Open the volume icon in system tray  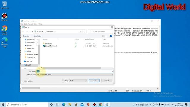click(x=168, y=105)
